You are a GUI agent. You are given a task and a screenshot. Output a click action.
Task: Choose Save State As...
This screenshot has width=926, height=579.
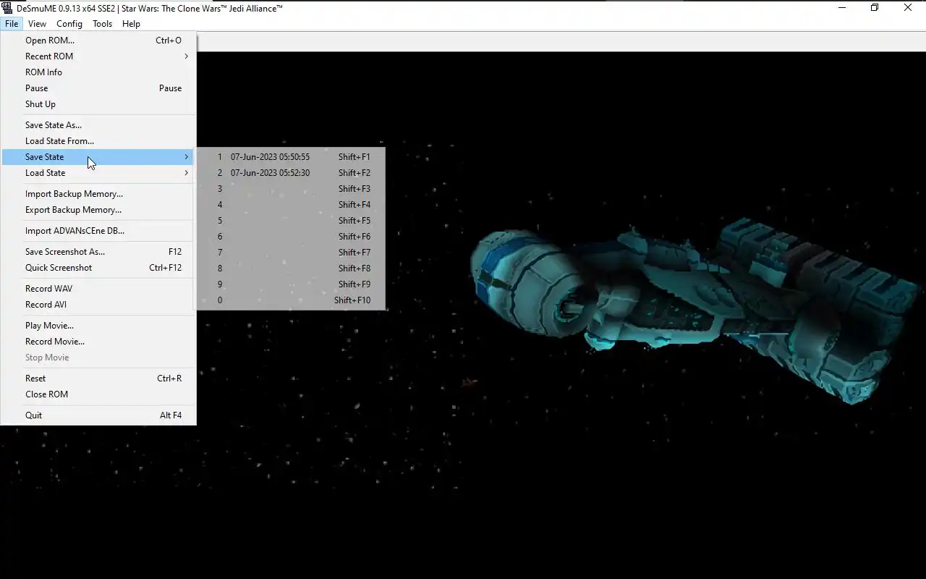coord(98,125)
